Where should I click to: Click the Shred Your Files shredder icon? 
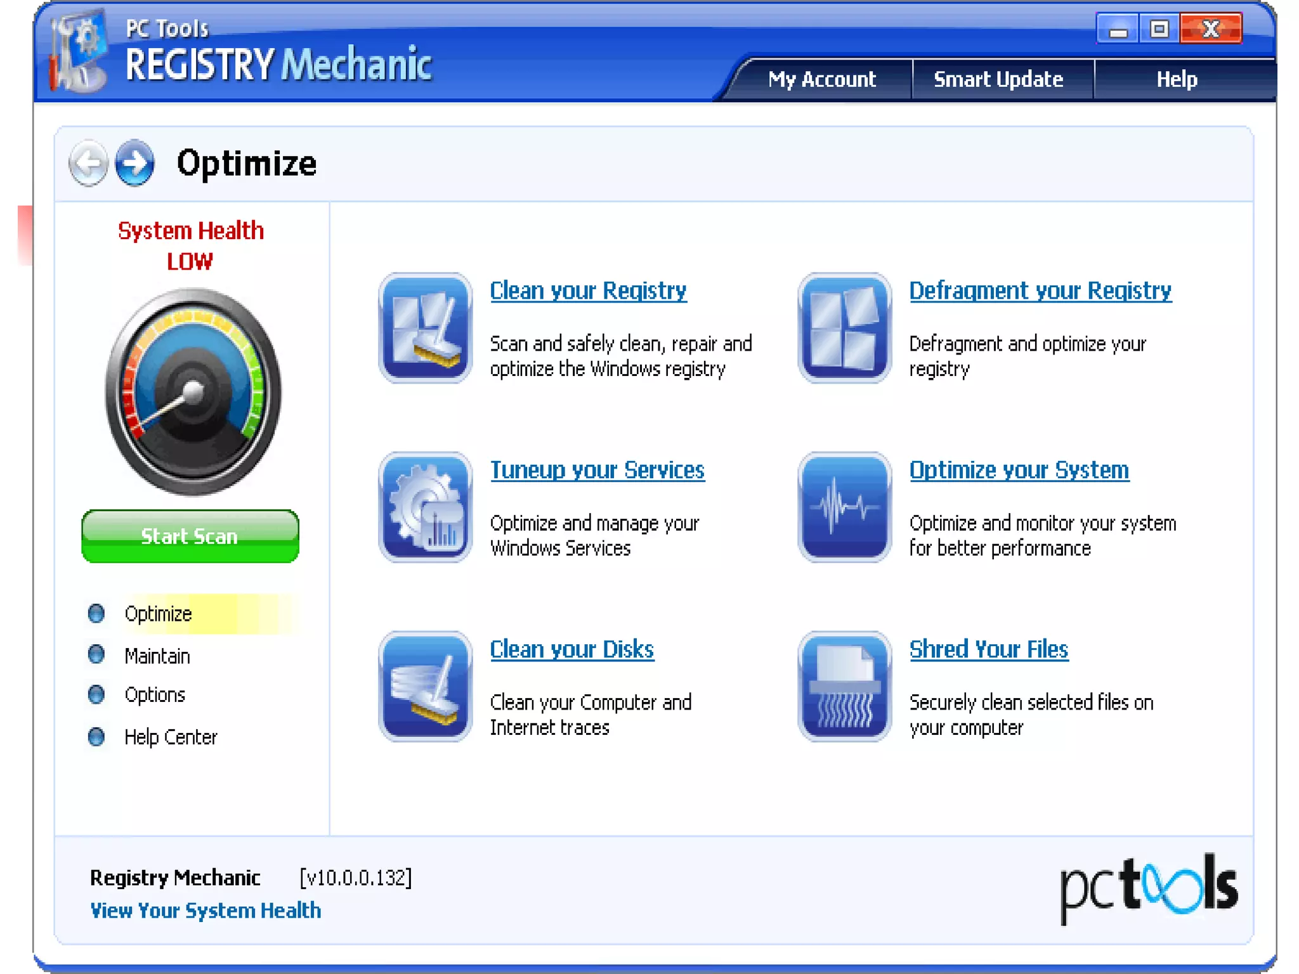pyautogui.click(x=844, y=686)
